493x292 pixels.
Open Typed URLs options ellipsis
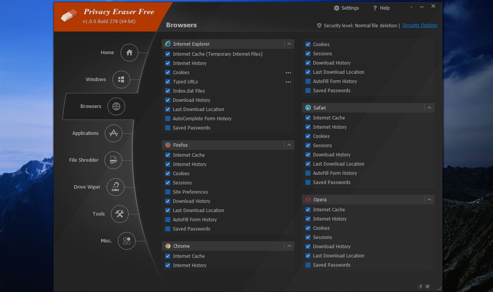(x=288, y=82)
